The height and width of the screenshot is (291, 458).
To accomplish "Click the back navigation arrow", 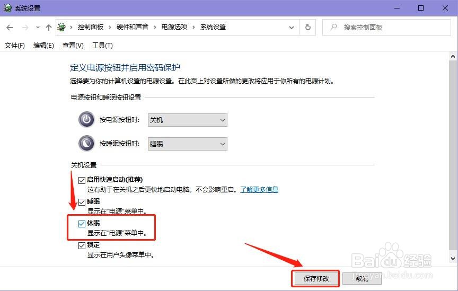I will tap(10, 28).
